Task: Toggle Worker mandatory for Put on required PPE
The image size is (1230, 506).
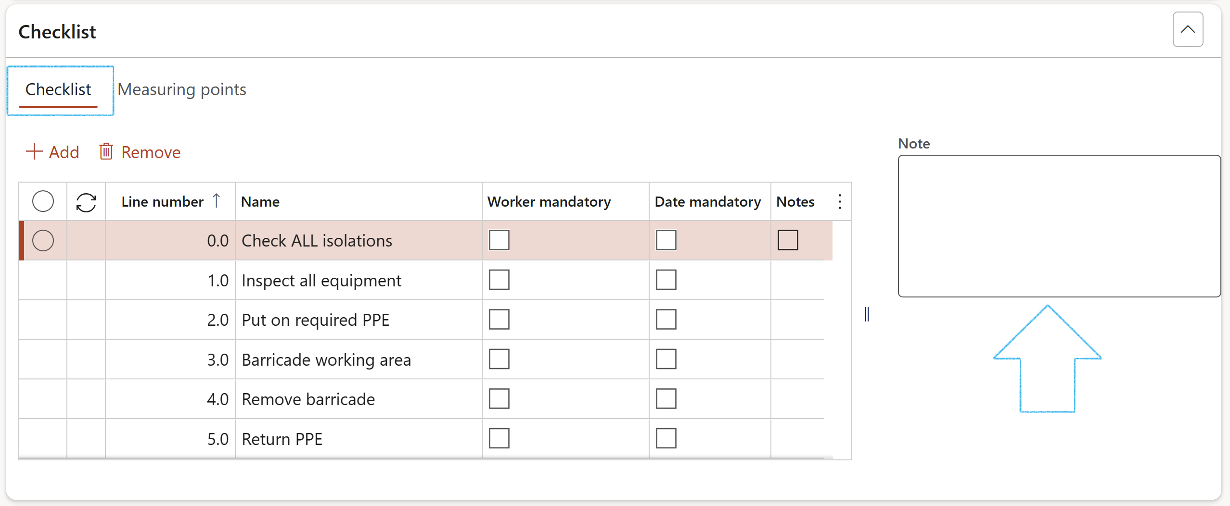Action: [x=499, y=319]
